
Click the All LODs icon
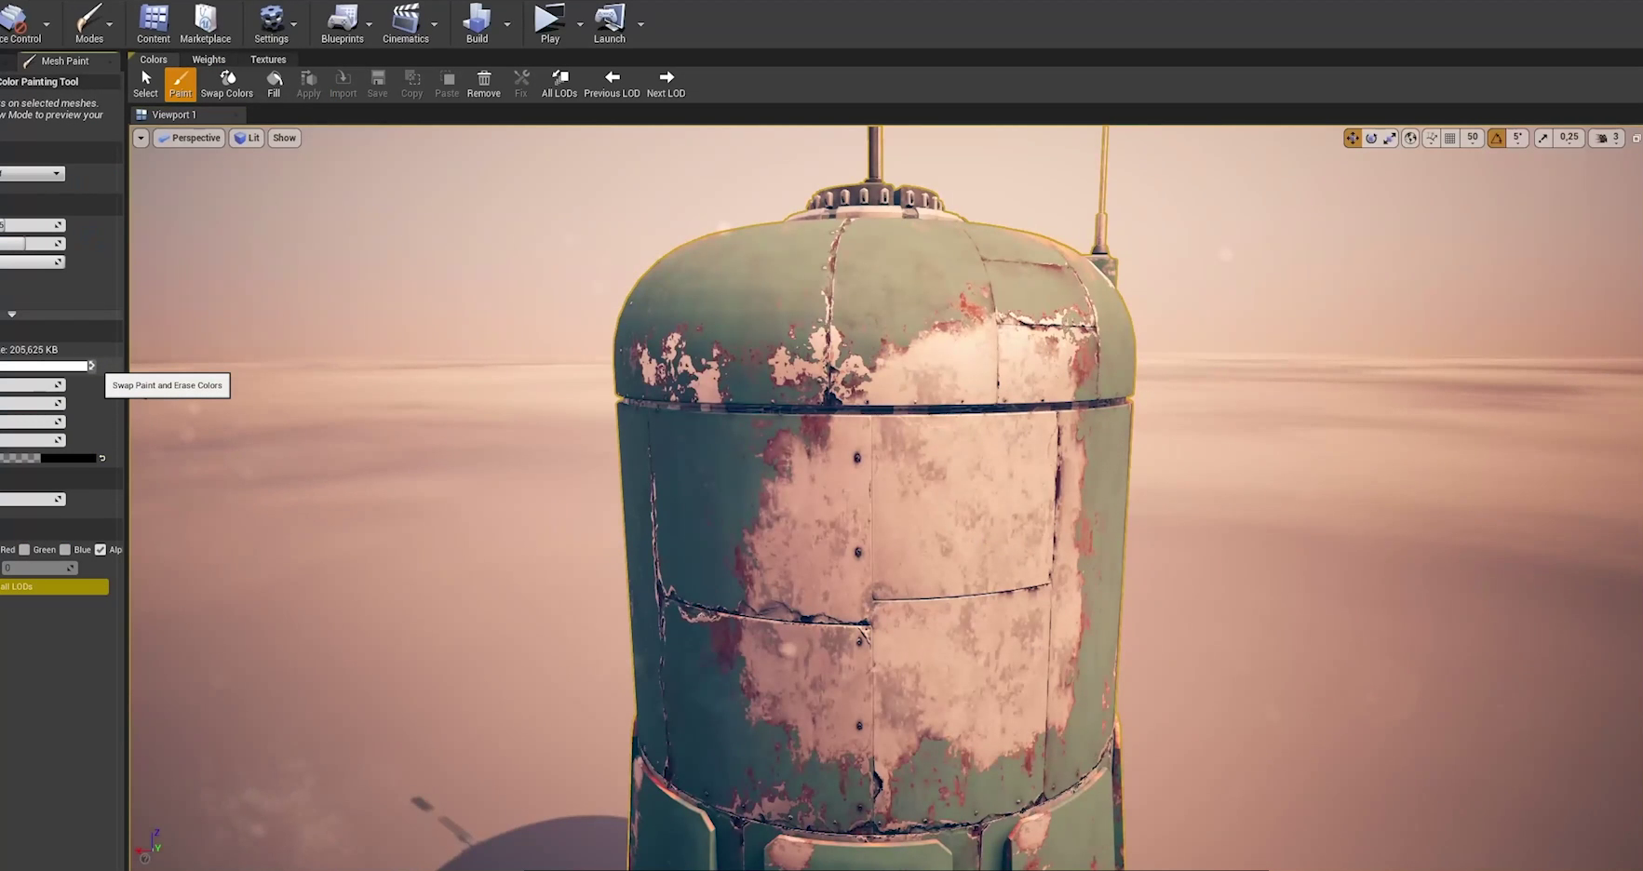pyautogui.click(x=559, y=84)
